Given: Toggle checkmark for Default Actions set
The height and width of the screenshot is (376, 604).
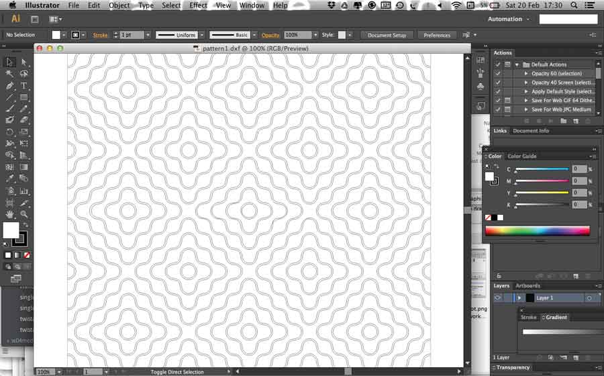Looking at the screenshot, I should tap(498, 64).
